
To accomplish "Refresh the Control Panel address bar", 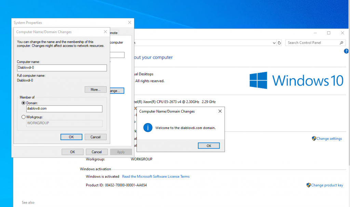I will click(x=279, y=43).
